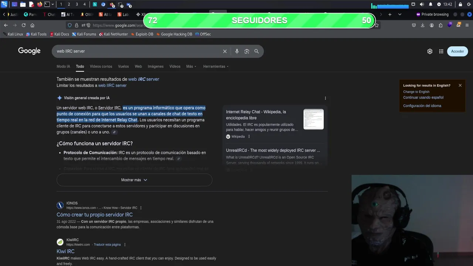Open the Firefox hamburger menu
The width and height of the screenshot is (473, 266).
467,25
